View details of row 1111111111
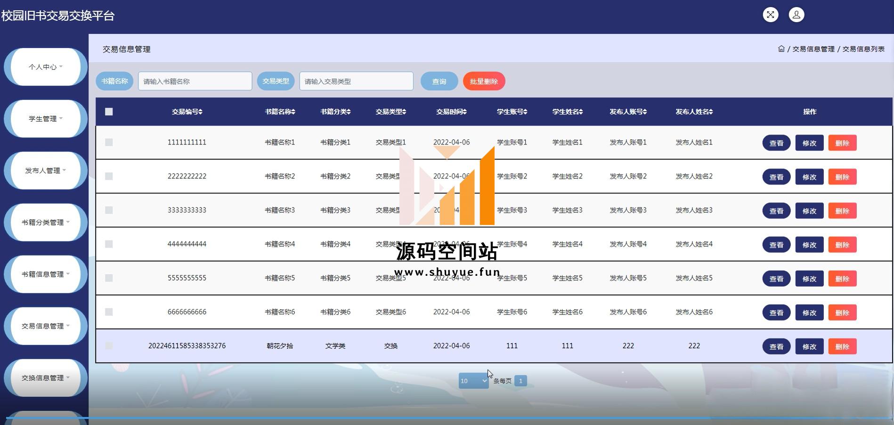Image resolution: width=894 pixels, height=425 pixels. (776, 143)
